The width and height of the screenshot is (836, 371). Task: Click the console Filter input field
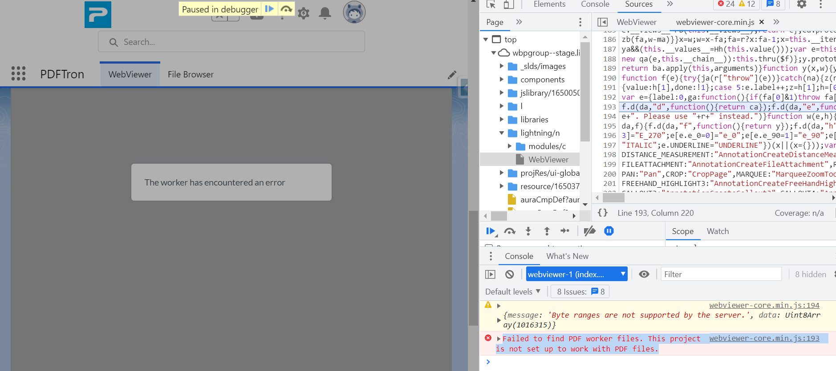(x=721, y=274)
